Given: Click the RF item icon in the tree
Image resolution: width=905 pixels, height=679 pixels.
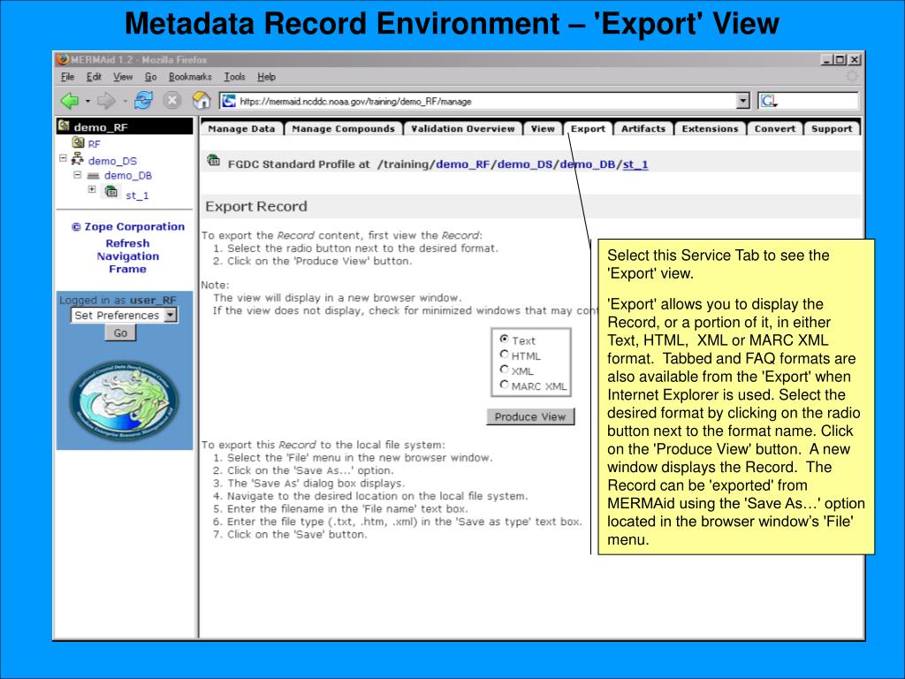Looking at the screenshot, I should point(78,142).
